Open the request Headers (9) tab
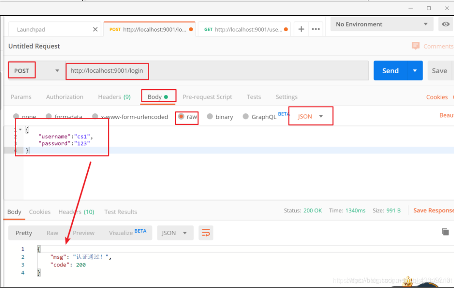The height and width of the screenshot is (288, 454). [x=114, y=97]
